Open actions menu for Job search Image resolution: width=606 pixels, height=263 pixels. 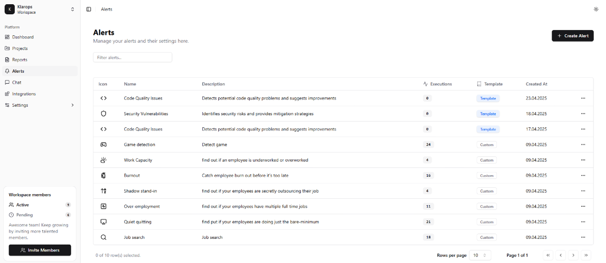pyautogui.click(x=583, y=237)
